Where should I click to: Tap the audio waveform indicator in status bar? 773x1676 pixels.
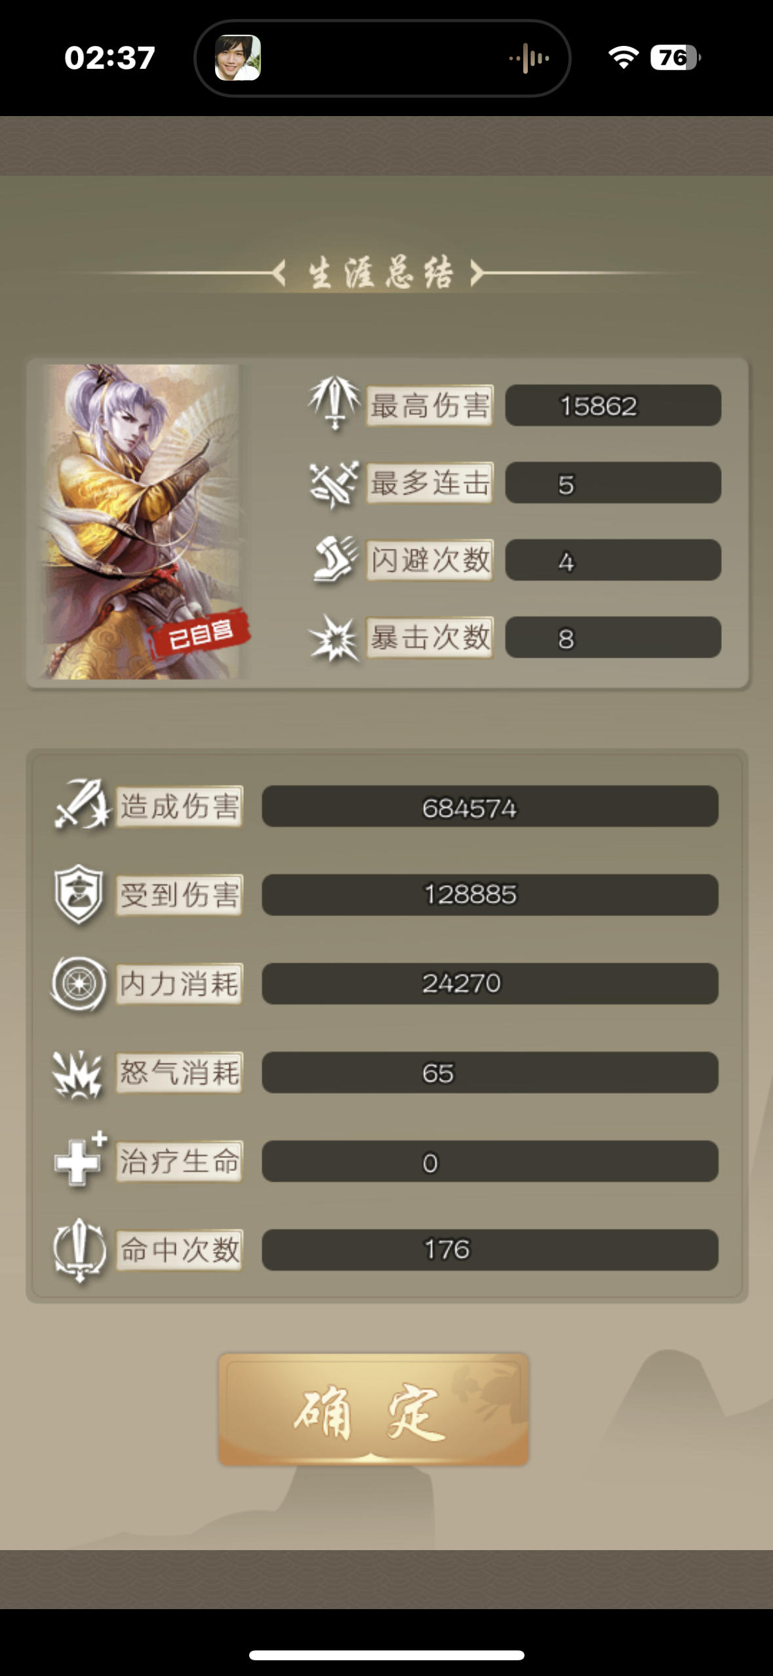click(529, 58)
